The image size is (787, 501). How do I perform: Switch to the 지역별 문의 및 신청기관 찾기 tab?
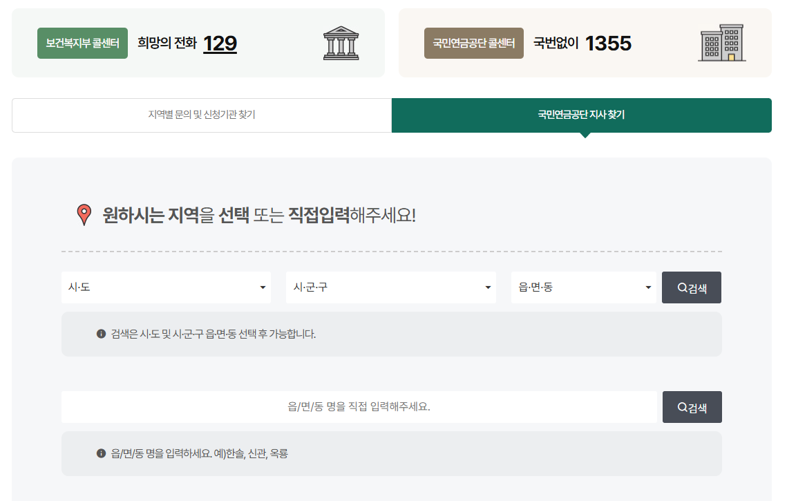[202, 115]
